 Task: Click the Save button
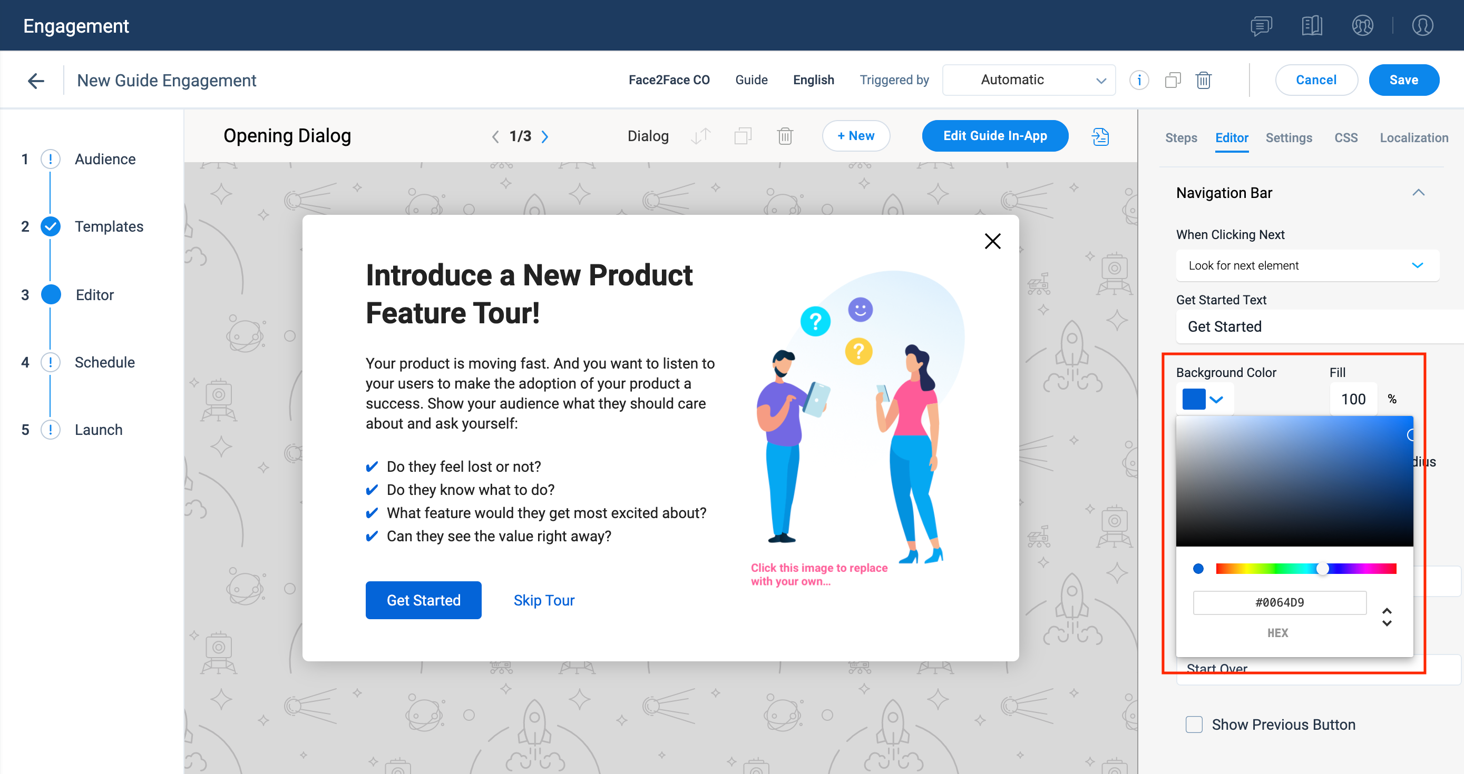coord(1404,80)
